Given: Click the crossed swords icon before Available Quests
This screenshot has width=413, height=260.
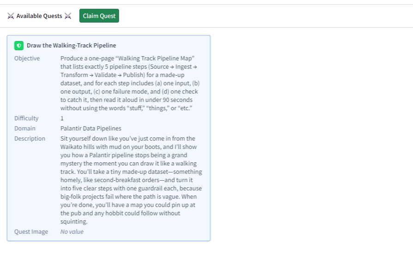Looking at the screenshot, I should click(11, 16).
